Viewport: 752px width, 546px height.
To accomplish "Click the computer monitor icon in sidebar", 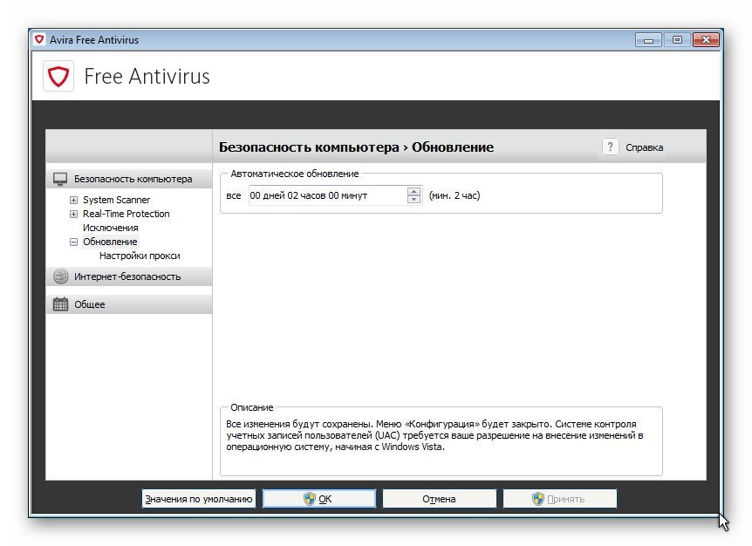I will [x=60, y=179].
